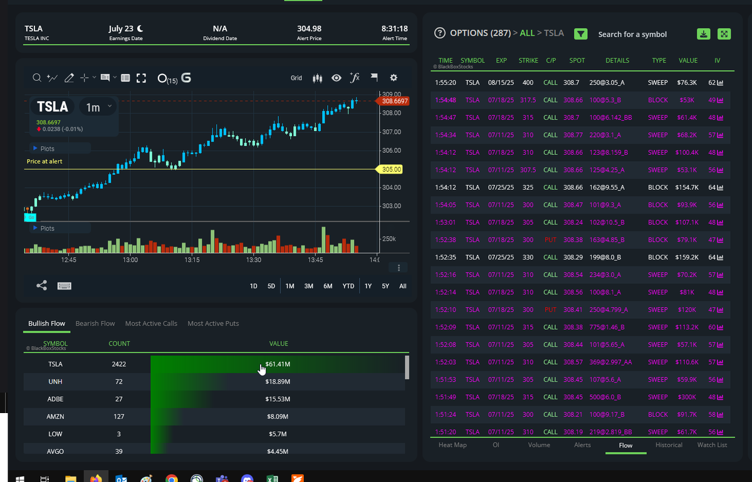752x482 pixels.
Task: Toggle the Grid chart option
Action: 296,78
